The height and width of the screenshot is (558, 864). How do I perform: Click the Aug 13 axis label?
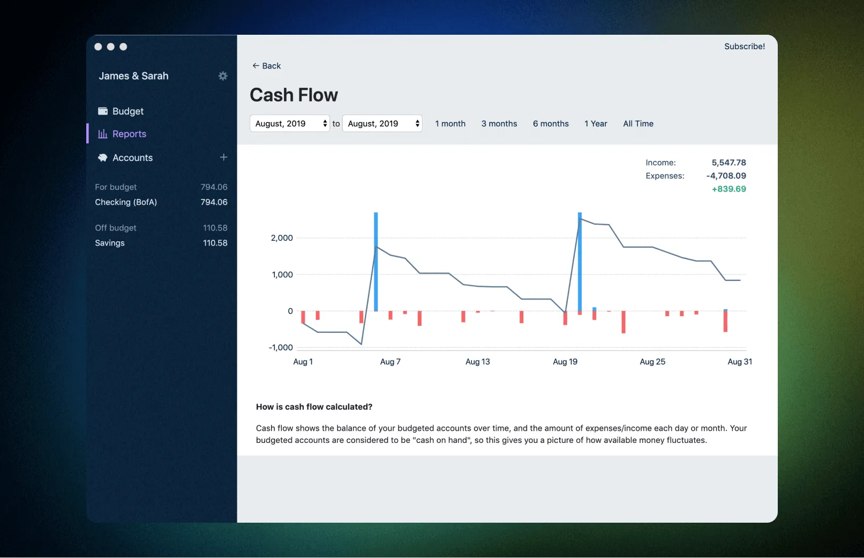(x=478, y=362)
